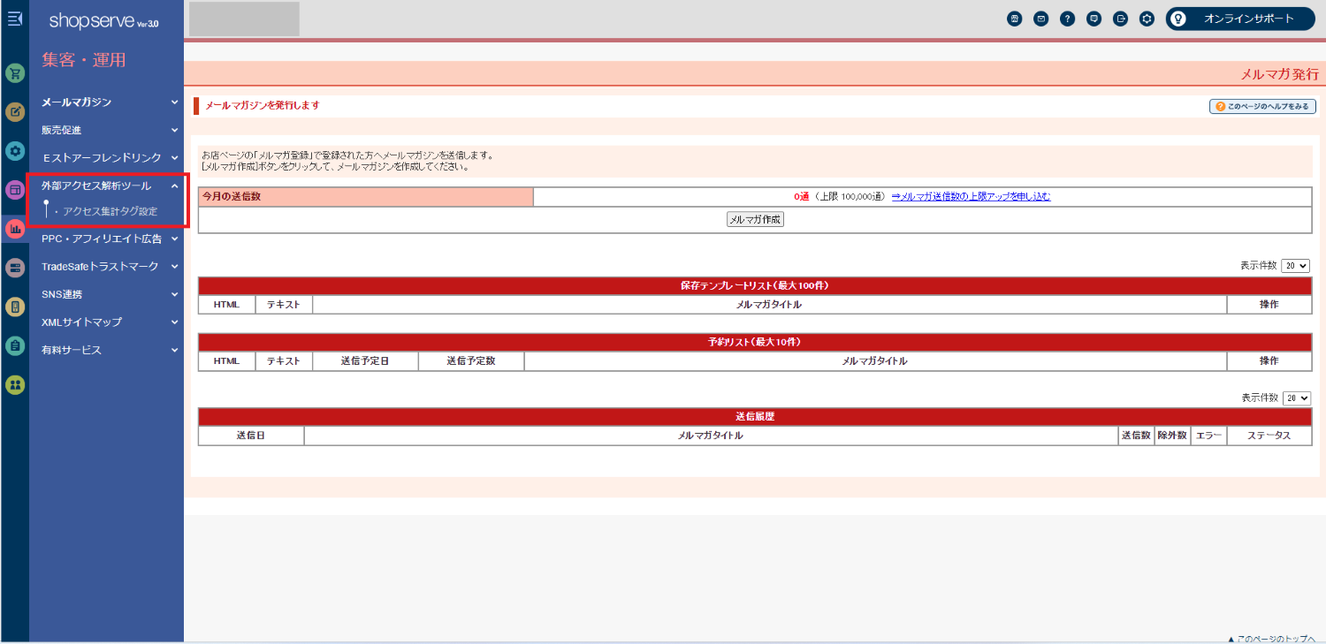Click このページのヘルプをみる help button
The image size is (1326, 644).
click(1261, 106)
